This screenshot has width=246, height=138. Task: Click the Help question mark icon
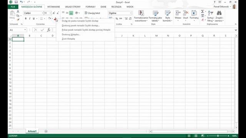coord(214,2)
